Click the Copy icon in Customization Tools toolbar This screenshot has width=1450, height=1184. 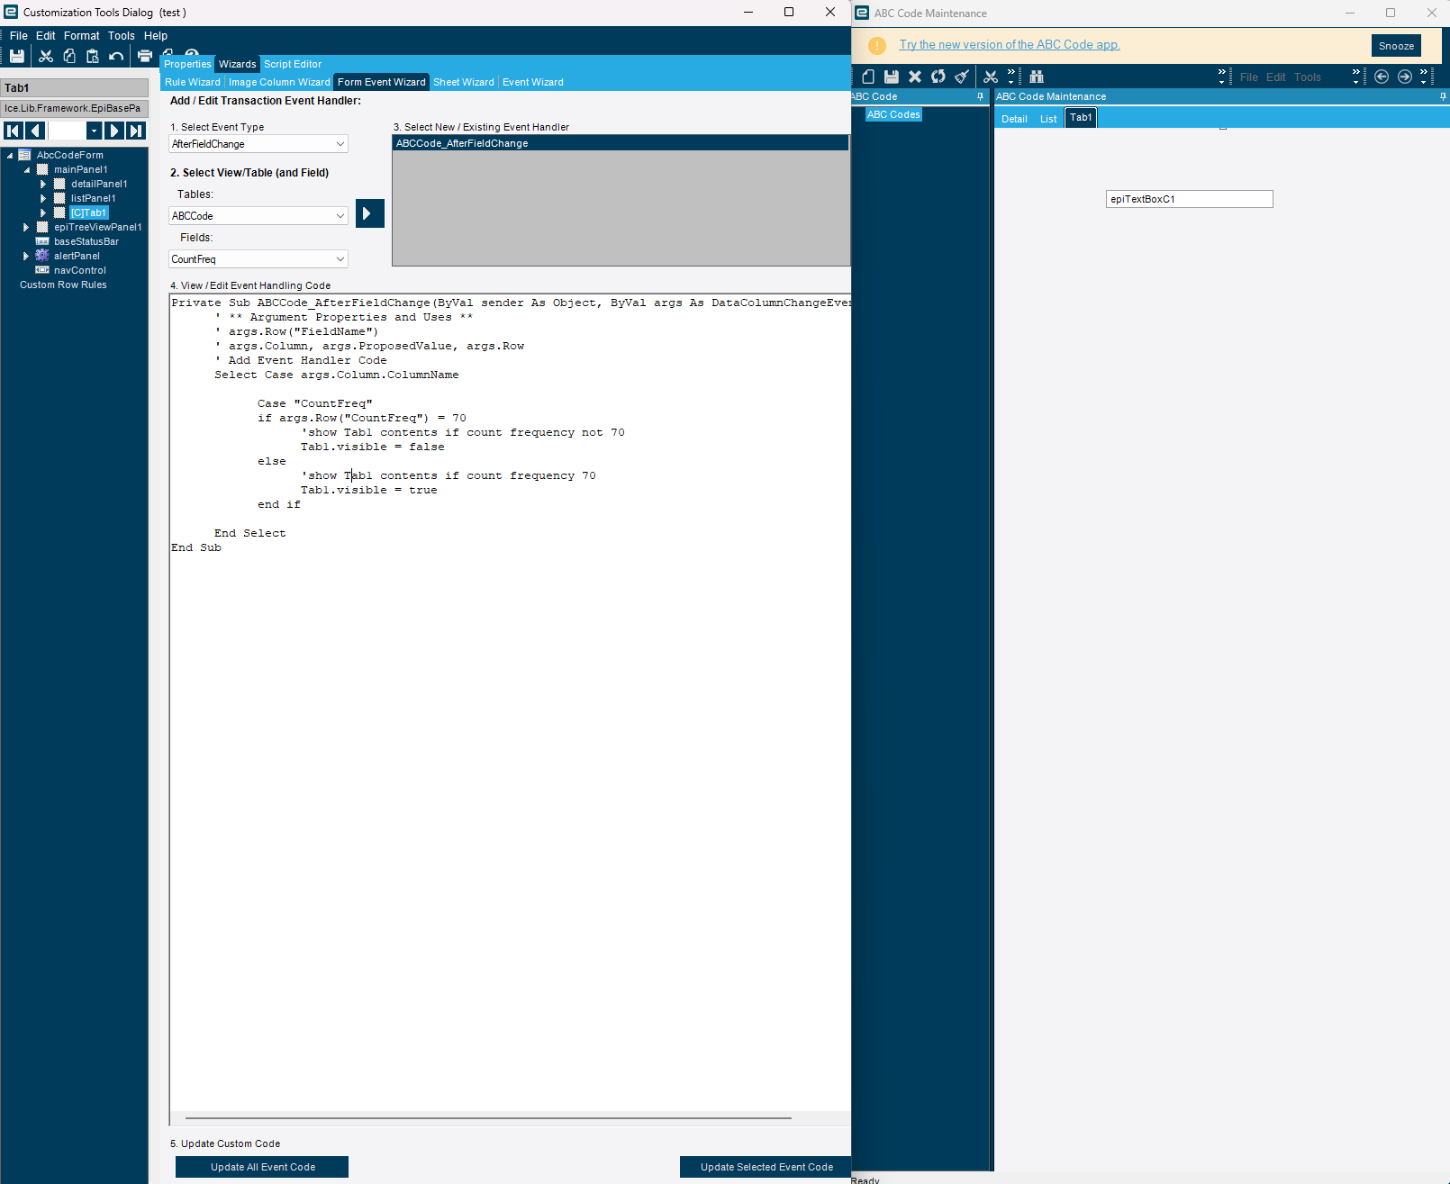[x=69, y=56]
